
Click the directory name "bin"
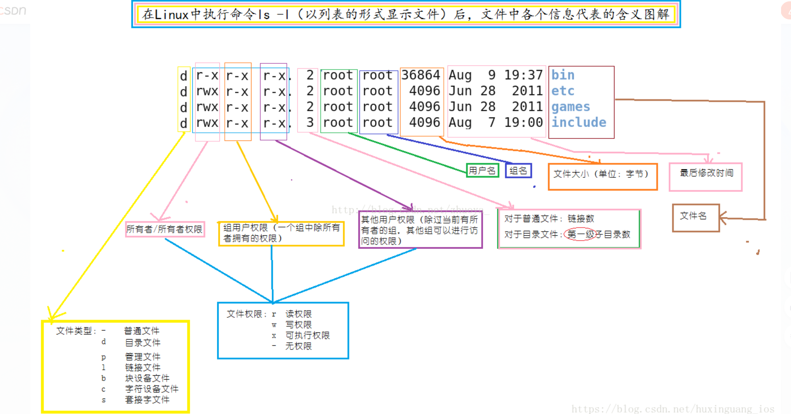(563, 75)
